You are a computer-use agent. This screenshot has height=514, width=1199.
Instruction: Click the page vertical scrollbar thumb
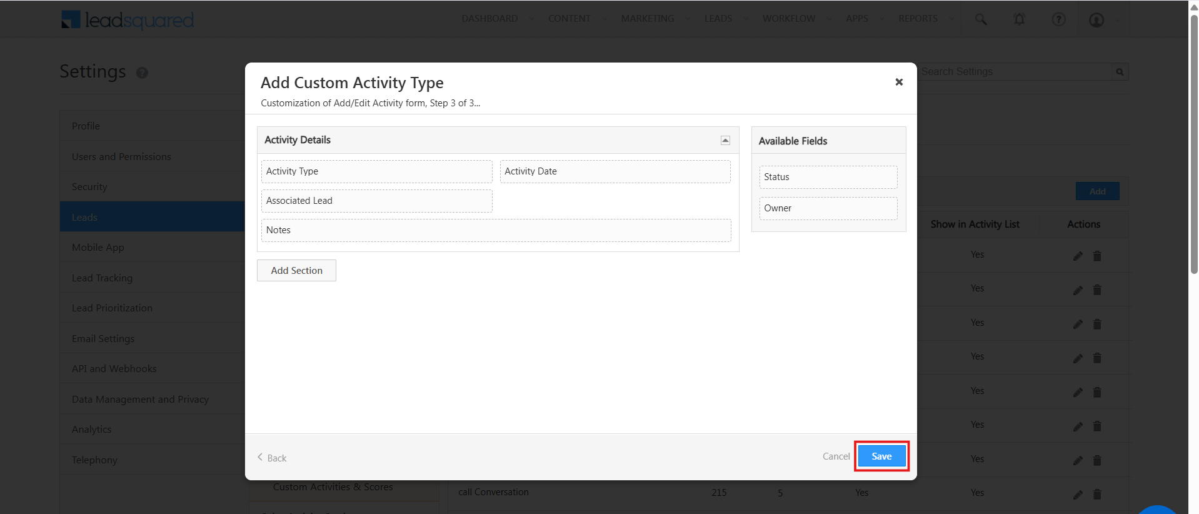click(x=1194, y=144)
